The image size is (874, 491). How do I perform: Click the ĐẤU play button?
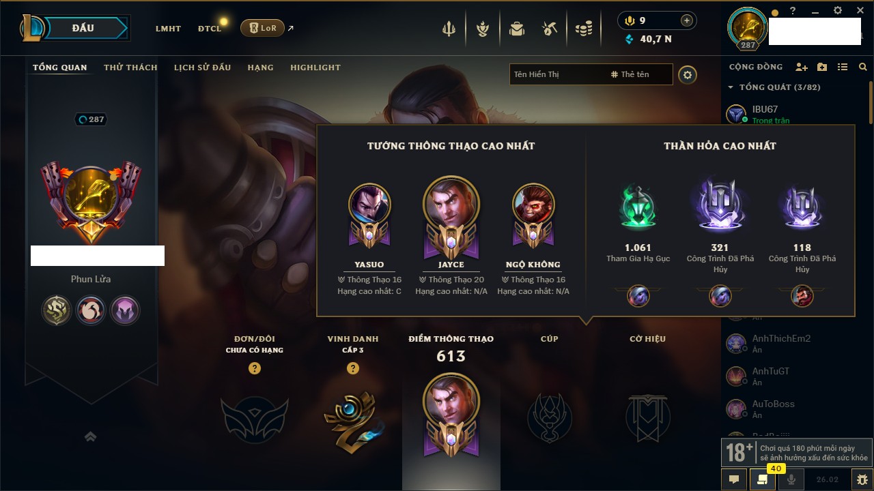[85, 28]
